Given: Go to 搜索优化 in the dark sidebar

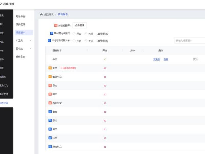Looking at the screenshot, I should point(4,85).
